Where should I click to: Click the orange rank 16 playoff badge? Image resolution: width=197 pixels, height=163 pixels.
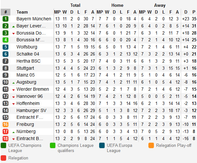pos(6,125)
